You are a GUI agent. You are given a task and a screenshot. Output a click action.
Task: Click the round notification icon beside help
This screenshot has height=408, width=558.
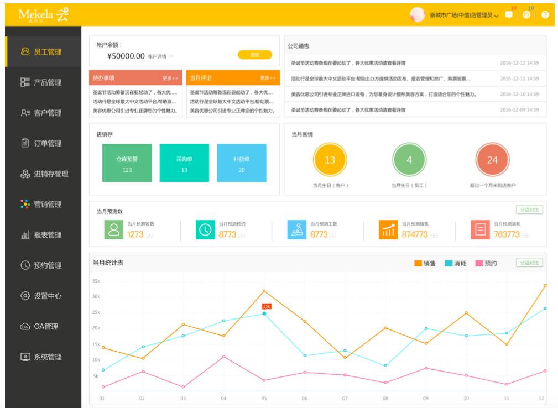tap(526, 14)
